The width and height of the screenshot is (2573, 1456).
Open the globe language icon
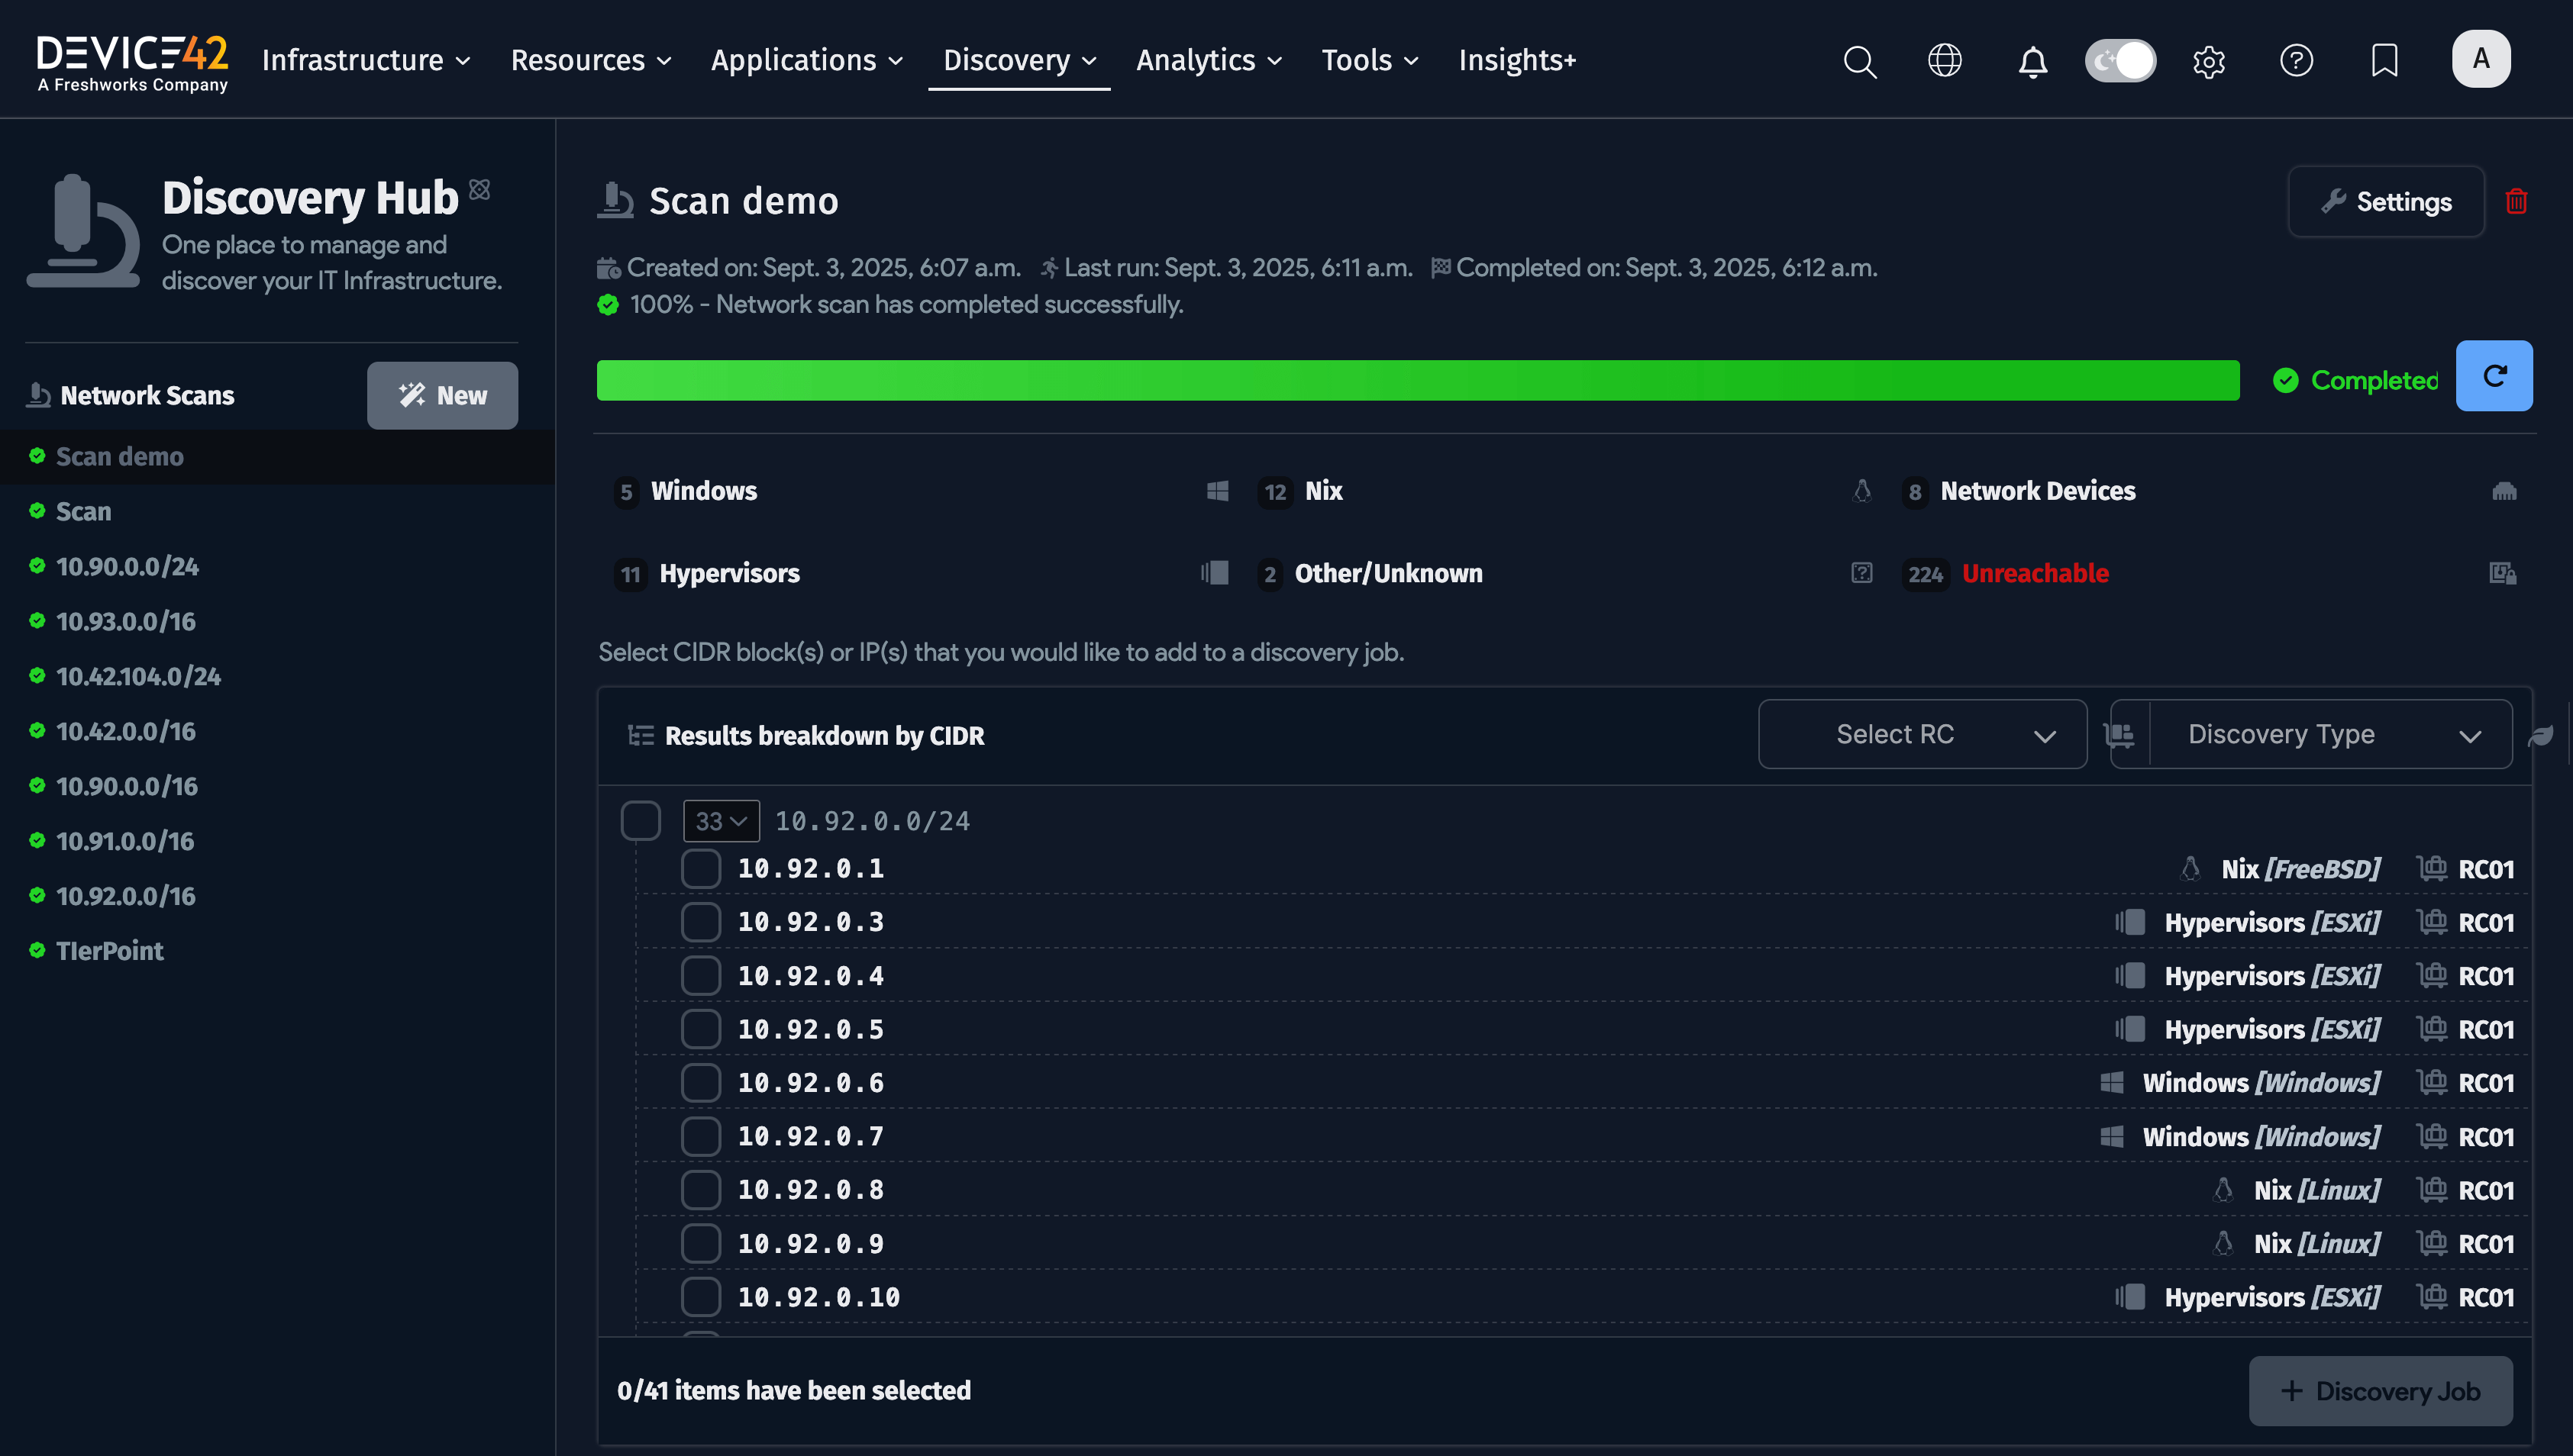point(1944,61)
